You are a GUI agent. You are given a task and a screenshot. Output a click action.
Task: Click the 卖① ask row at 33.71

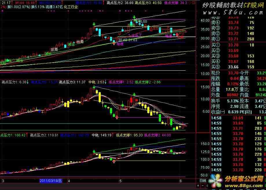click(x=233, y=39)
